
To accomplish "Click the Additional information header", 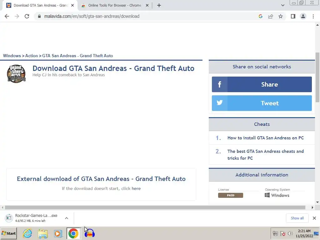I will click(x=262, y=175).
